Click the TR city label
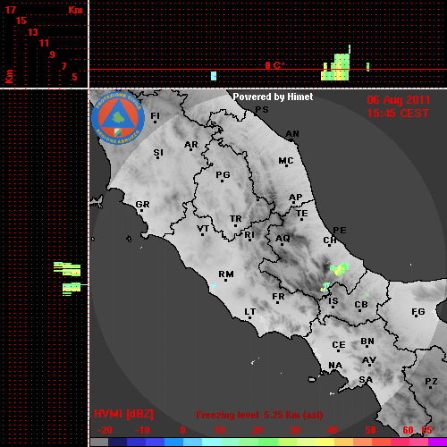Image resolution: width=447 pixels, height=447 pixels. click(x=235, y=219)
